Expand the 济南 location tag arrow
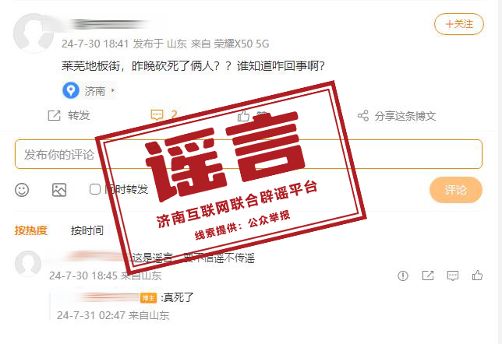Screen dimensions: 502x344 click(x=113, y=91)
